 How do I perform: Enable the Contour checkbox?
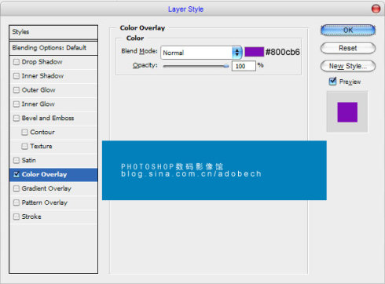point(24,133)
